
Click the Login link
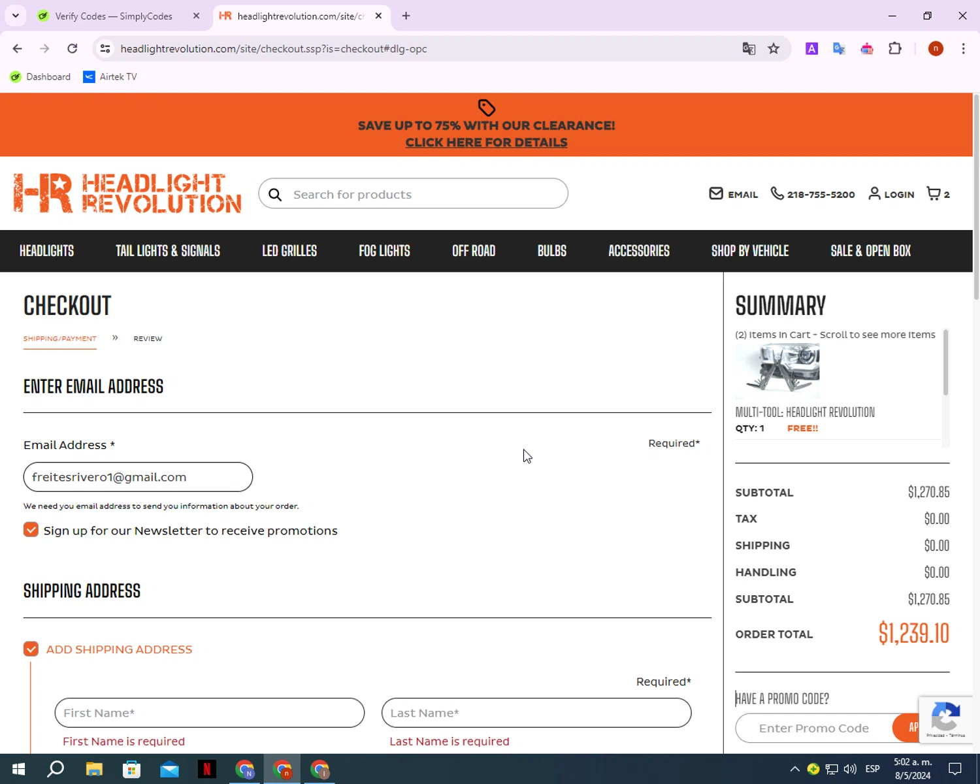[x=891, y=194]
